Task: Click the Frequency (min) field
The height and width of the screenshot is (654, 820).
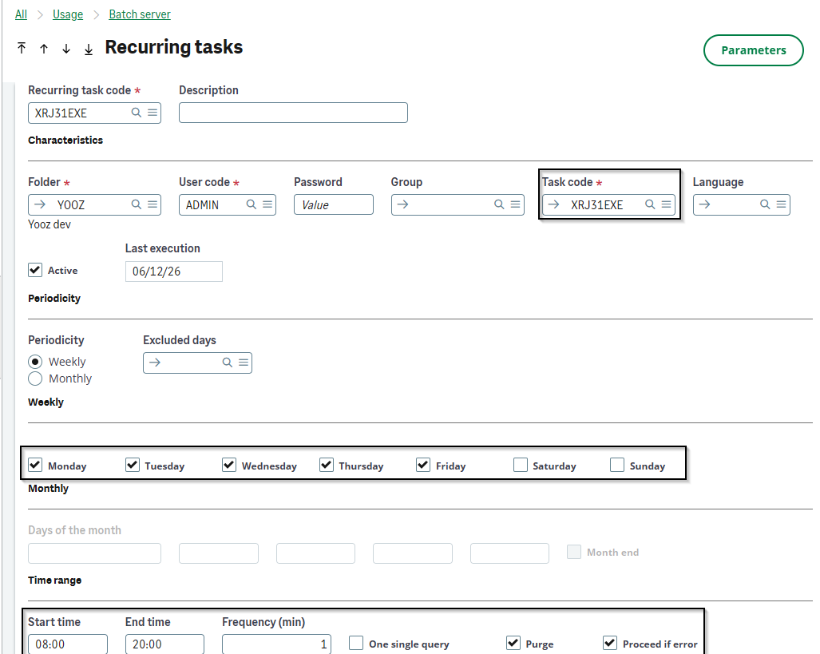Action: [276, 644]
